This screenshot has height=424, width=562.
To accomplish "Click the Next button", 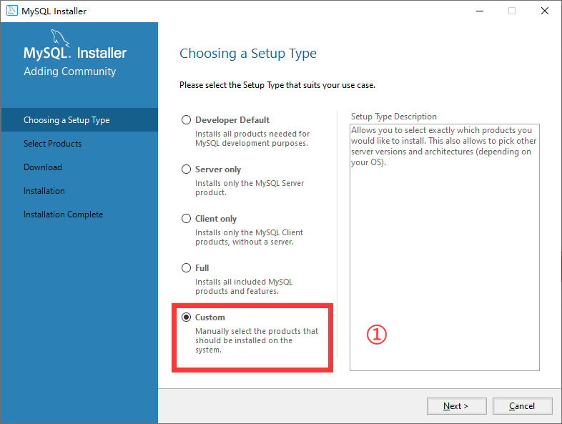I will (x=457, y=405).
